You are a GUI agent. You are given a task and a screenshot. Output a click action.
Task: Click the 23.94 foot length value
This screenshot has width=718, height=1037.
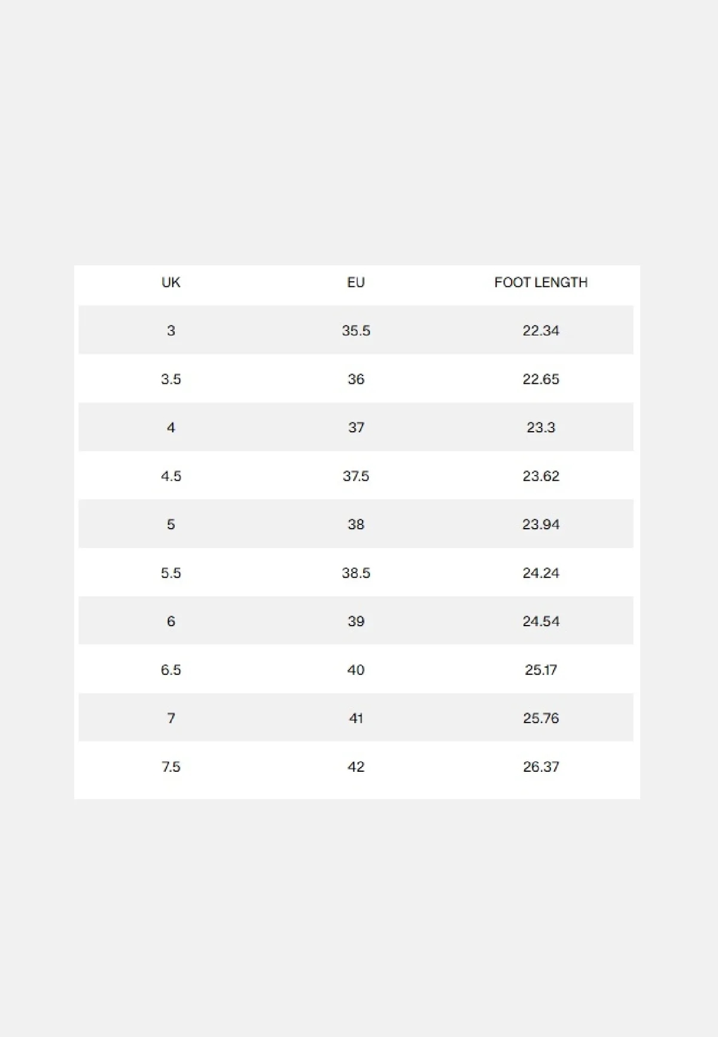click(x=541, y=524)
